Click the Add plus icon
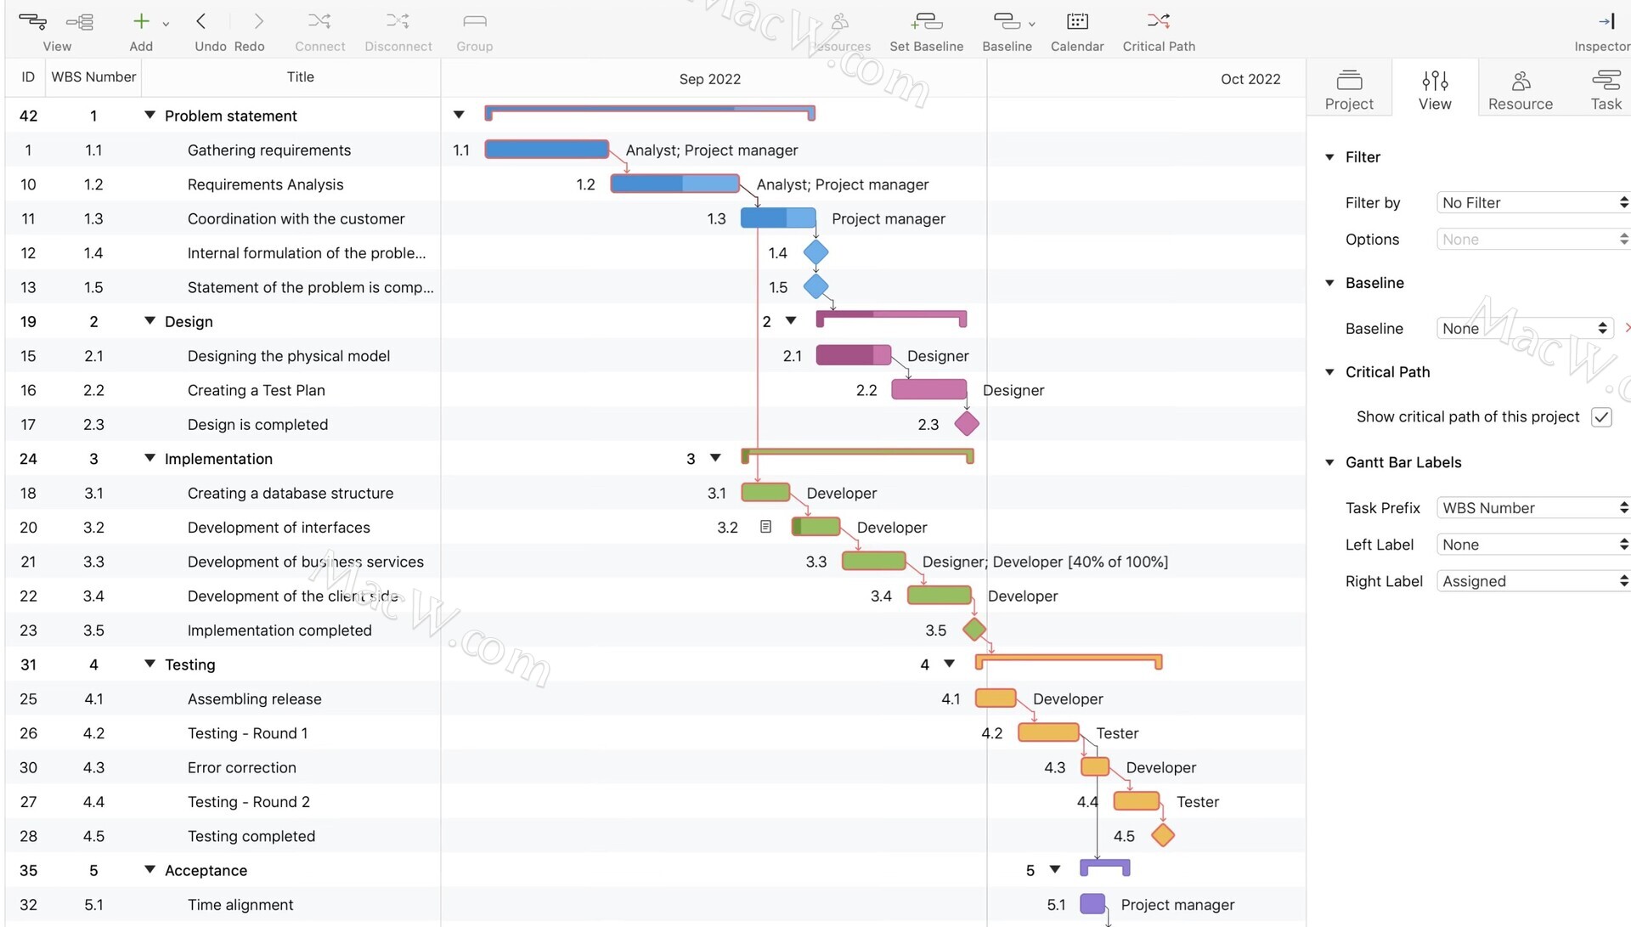Viewport: 1631px width, 927px height. (141, 22)
